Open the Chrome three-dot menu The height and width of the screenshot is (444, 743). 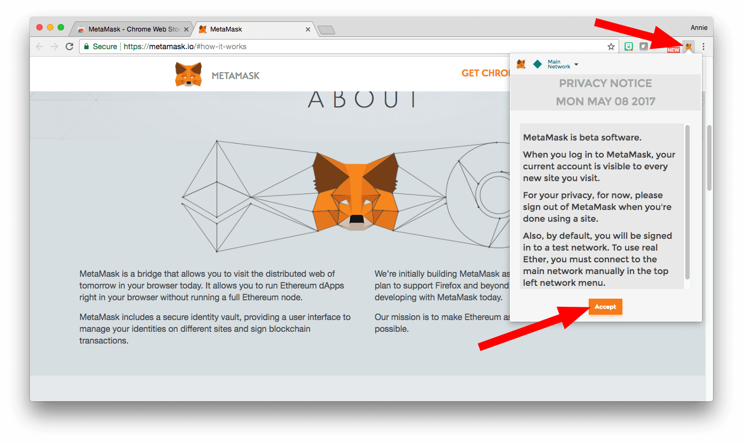pyautogui.click(x=704, y=46)
